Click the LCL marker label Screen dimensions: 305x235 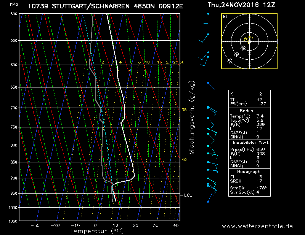[x=188, y=195]
